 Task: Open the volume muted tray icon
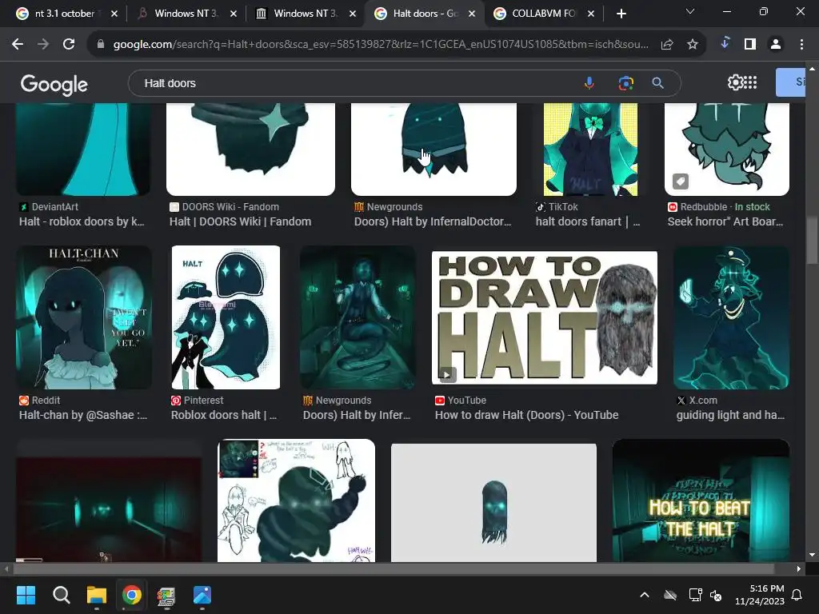click(x=716, y=595)
